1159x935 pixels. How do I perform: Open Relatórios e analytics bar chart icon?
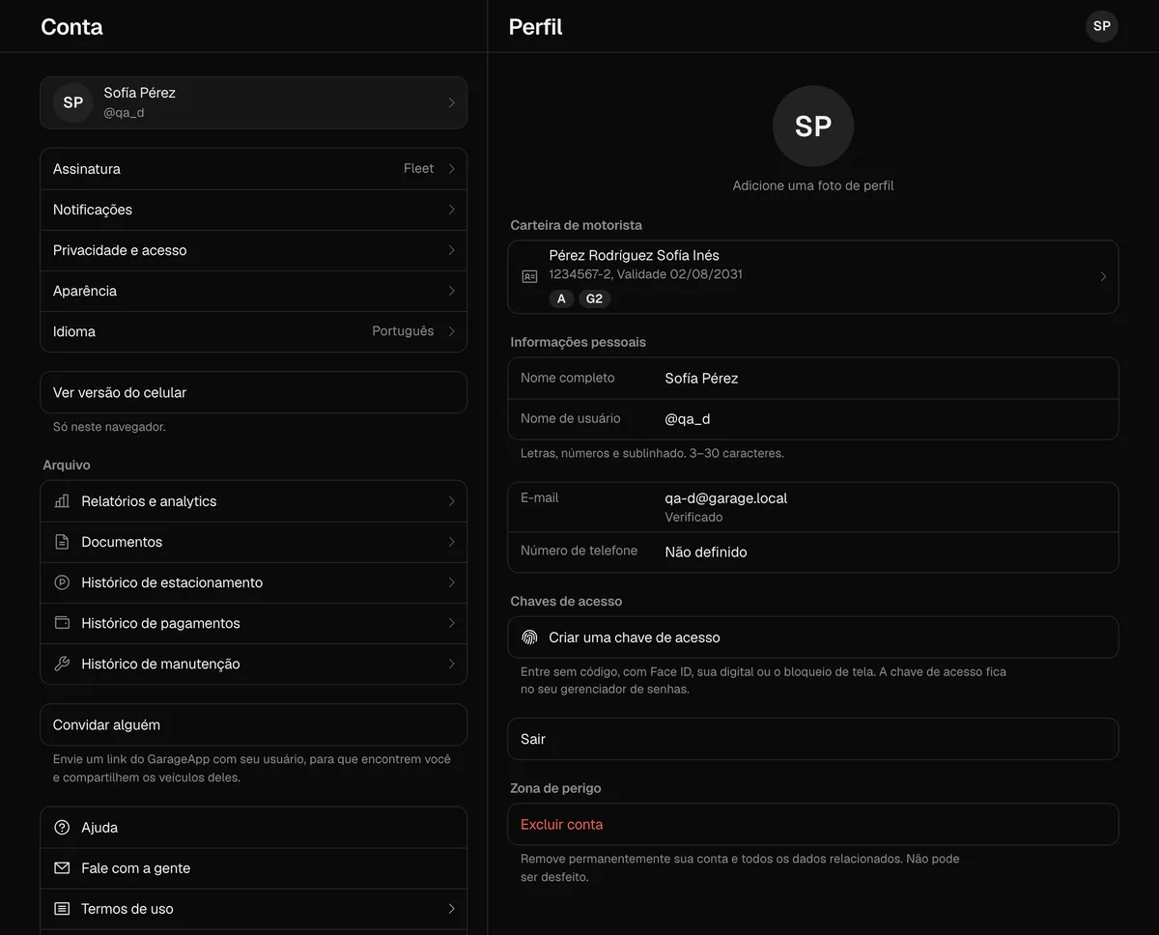tap(62, 501)
